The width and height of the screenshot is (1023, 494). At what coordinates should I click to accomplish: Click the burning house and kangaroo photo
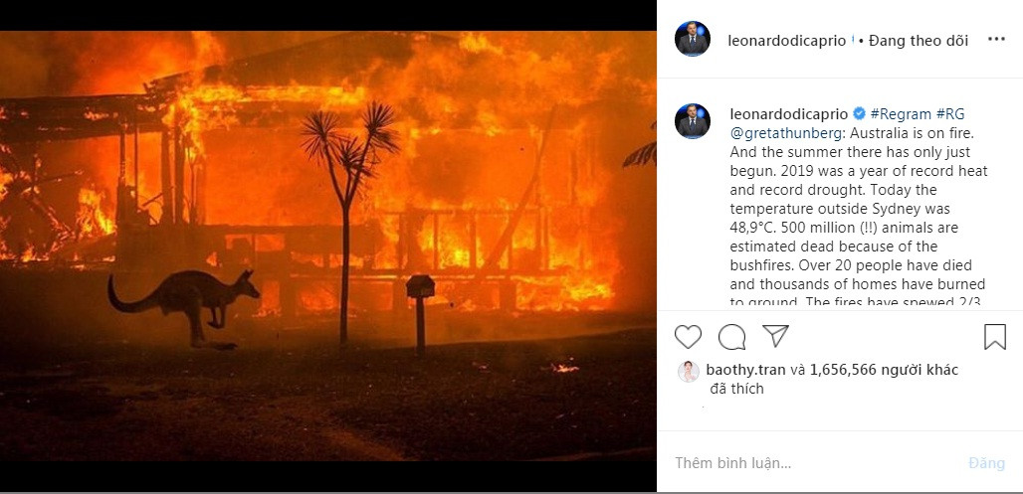(328, 246)
